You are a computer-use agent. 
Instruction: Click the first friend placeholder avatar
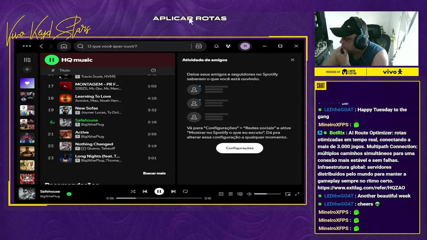194,89
